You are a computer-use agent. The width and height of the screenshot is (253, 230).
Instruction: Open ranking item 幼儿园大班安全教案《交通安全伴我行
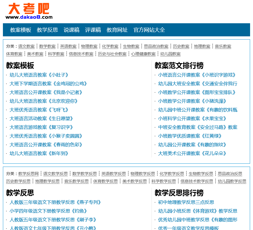tap(198, 83)
